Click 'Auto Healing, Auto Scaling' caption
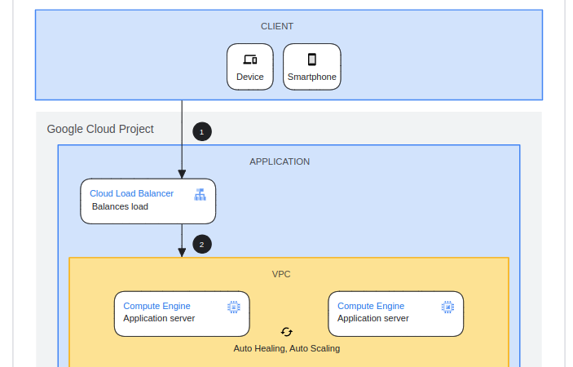The height and width of the screenshot is (367, 573). click(x=287, y=348)
